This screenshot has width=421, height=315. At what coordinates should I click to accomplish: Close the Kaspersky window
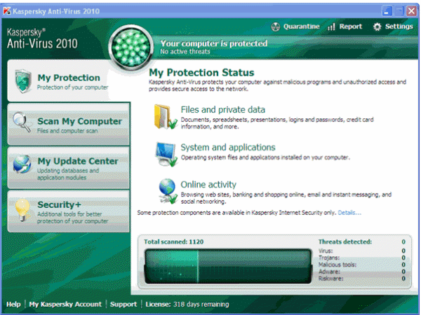point(411,11)
